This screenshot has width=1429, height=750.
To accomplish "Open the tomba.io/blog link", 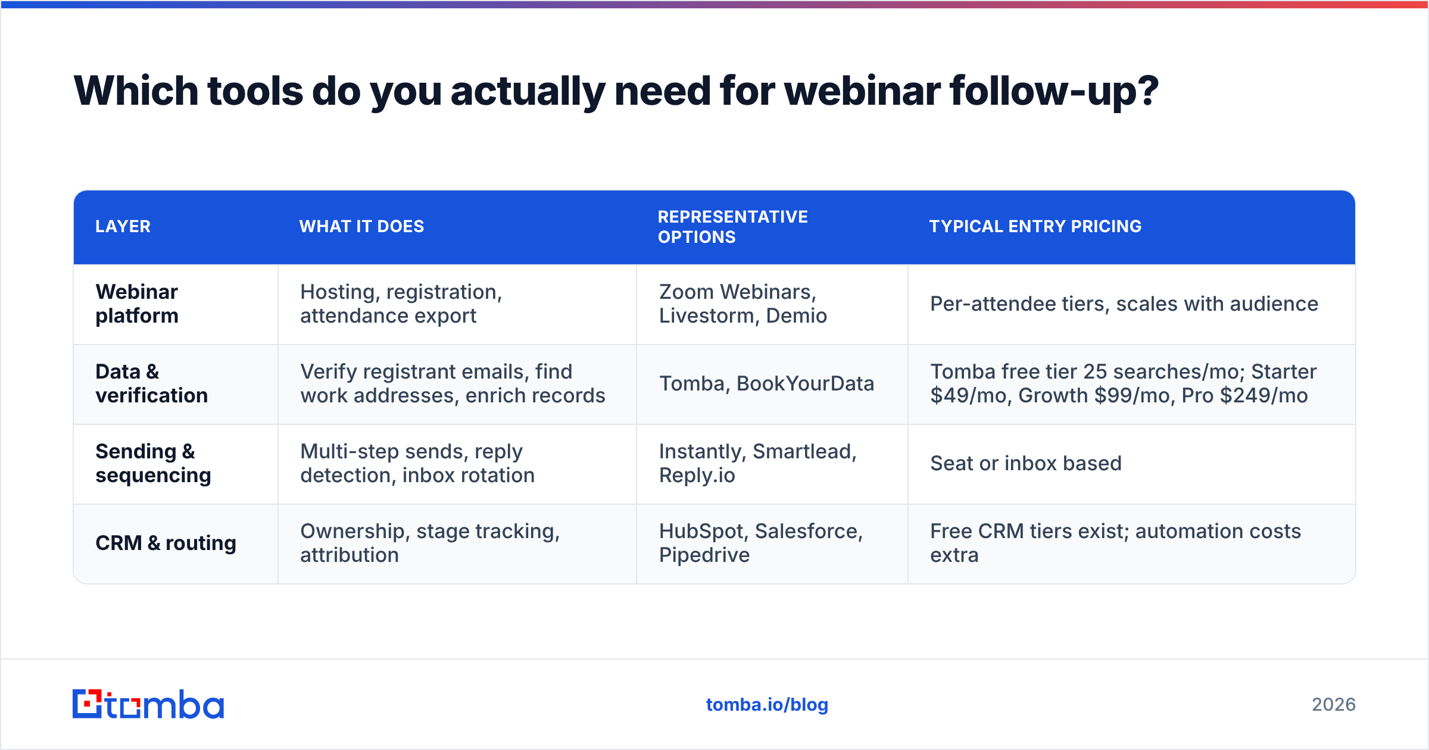I will [x=767, y=705].
